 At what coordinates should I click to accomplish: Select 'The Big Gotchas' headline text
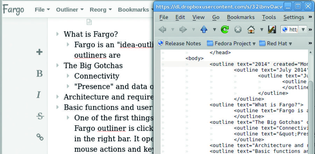(x=93, y=65)
